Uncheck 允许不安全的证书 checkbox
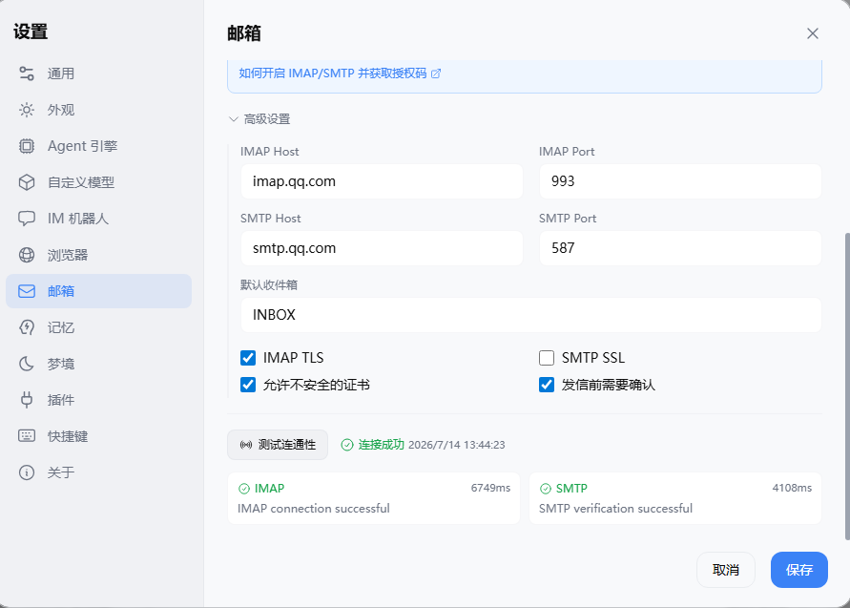850x608 pixels. click(248, 385)
